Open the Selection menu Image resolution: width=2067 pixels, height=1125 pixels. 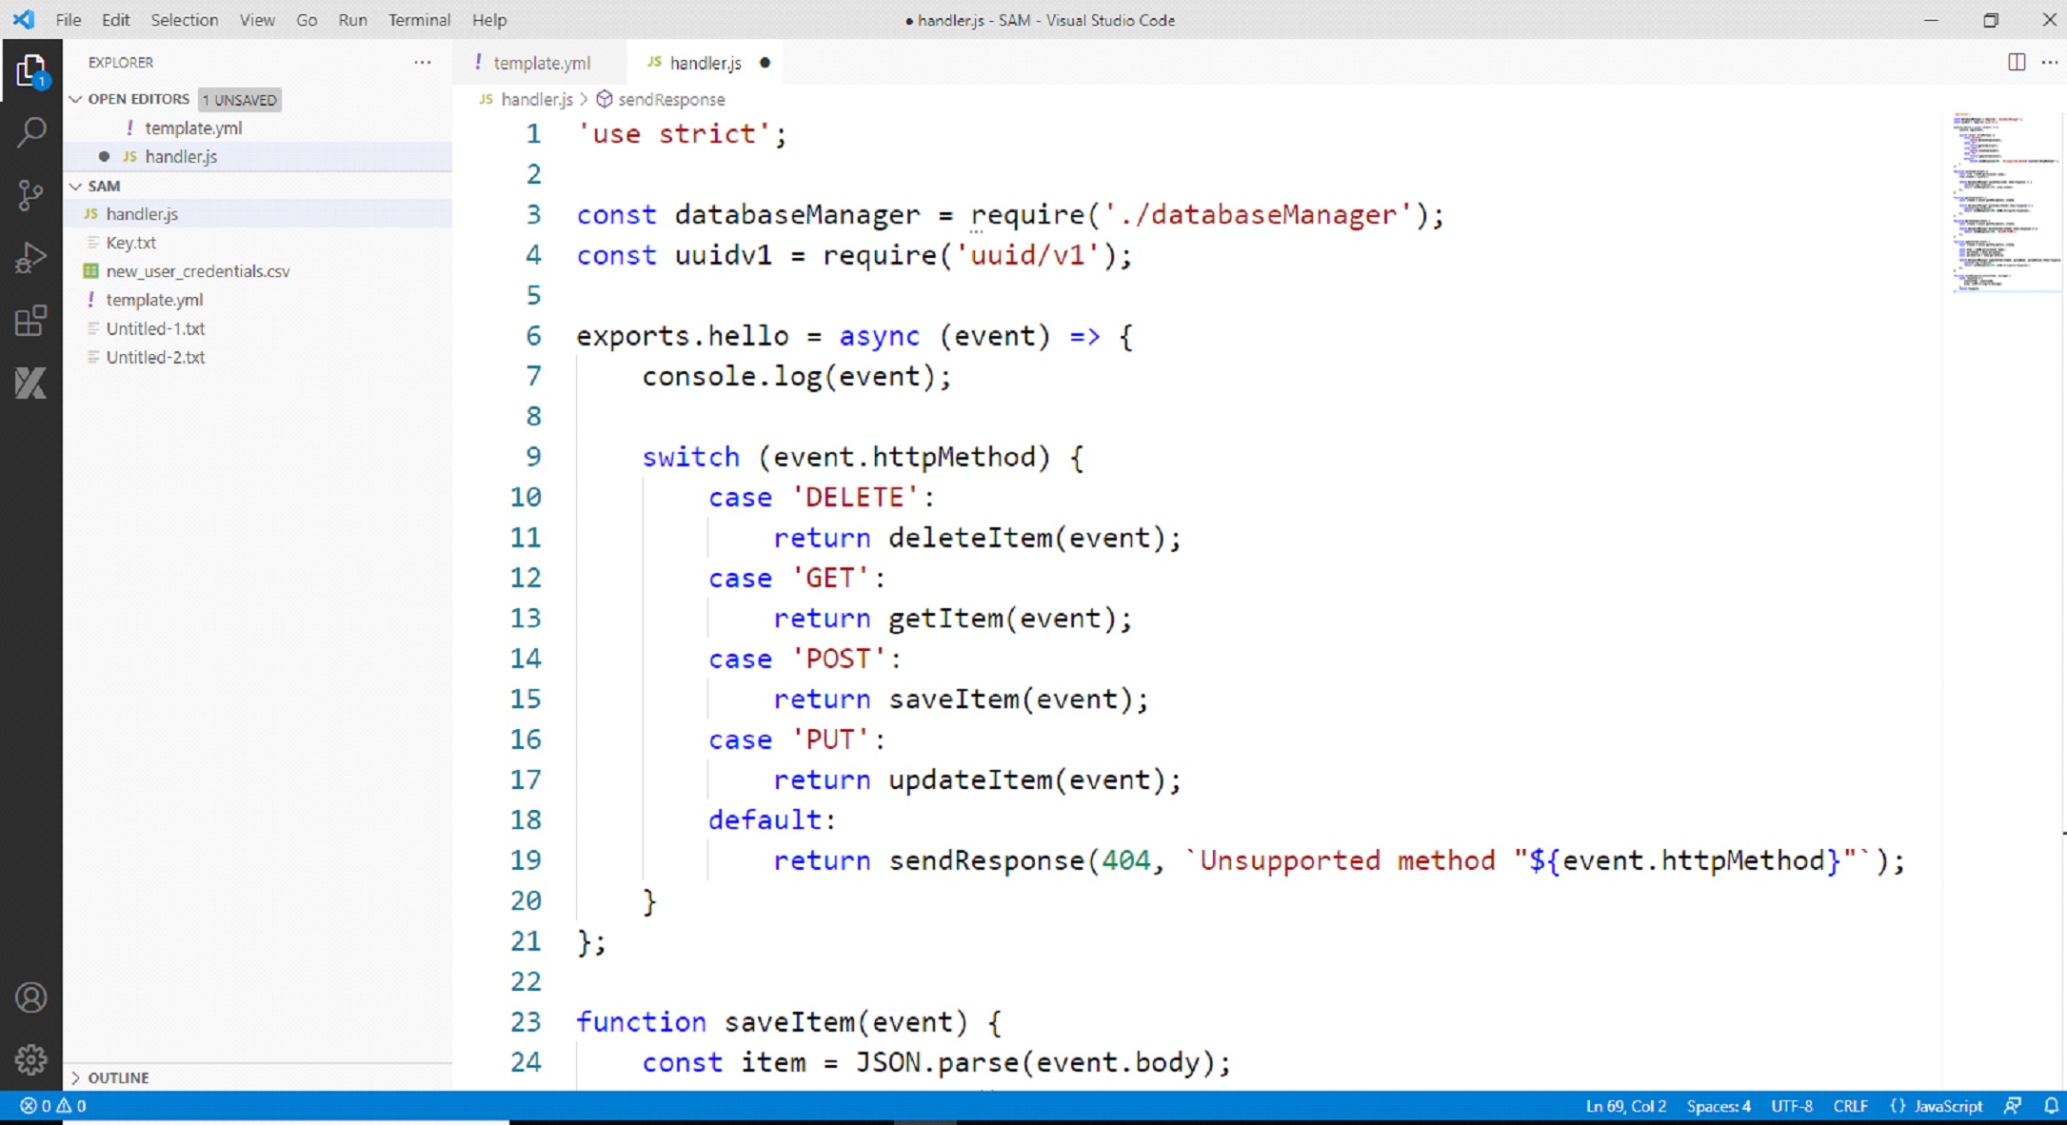point(184,20)
